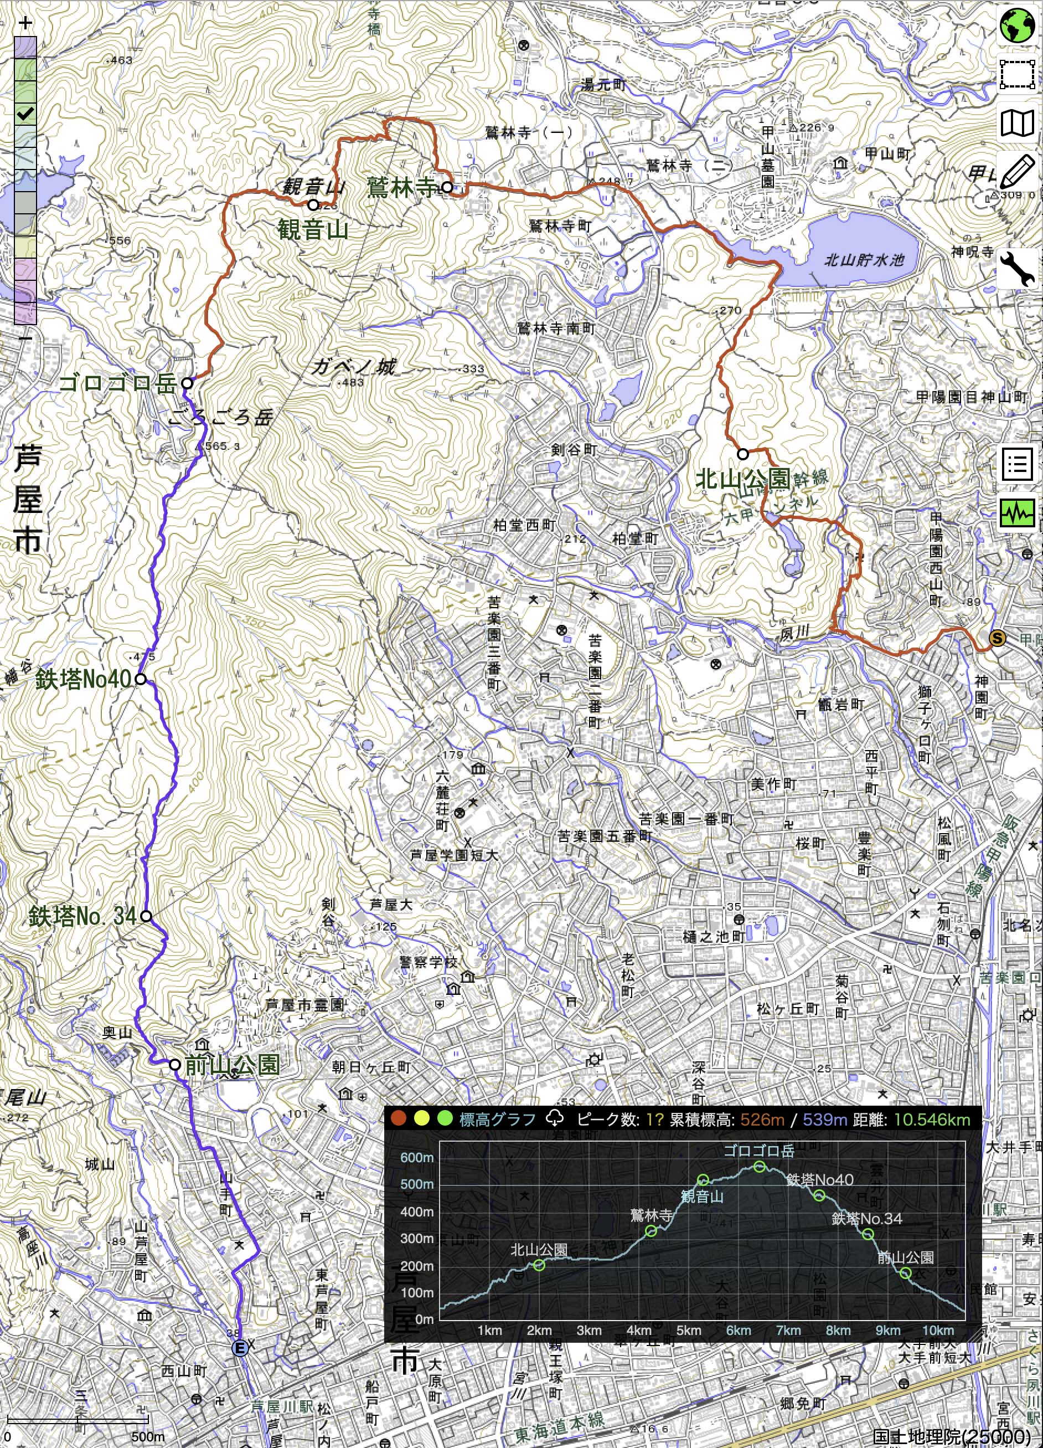
Task: Choose the highest zoom level cell below plus
Action: coord(25,47)
